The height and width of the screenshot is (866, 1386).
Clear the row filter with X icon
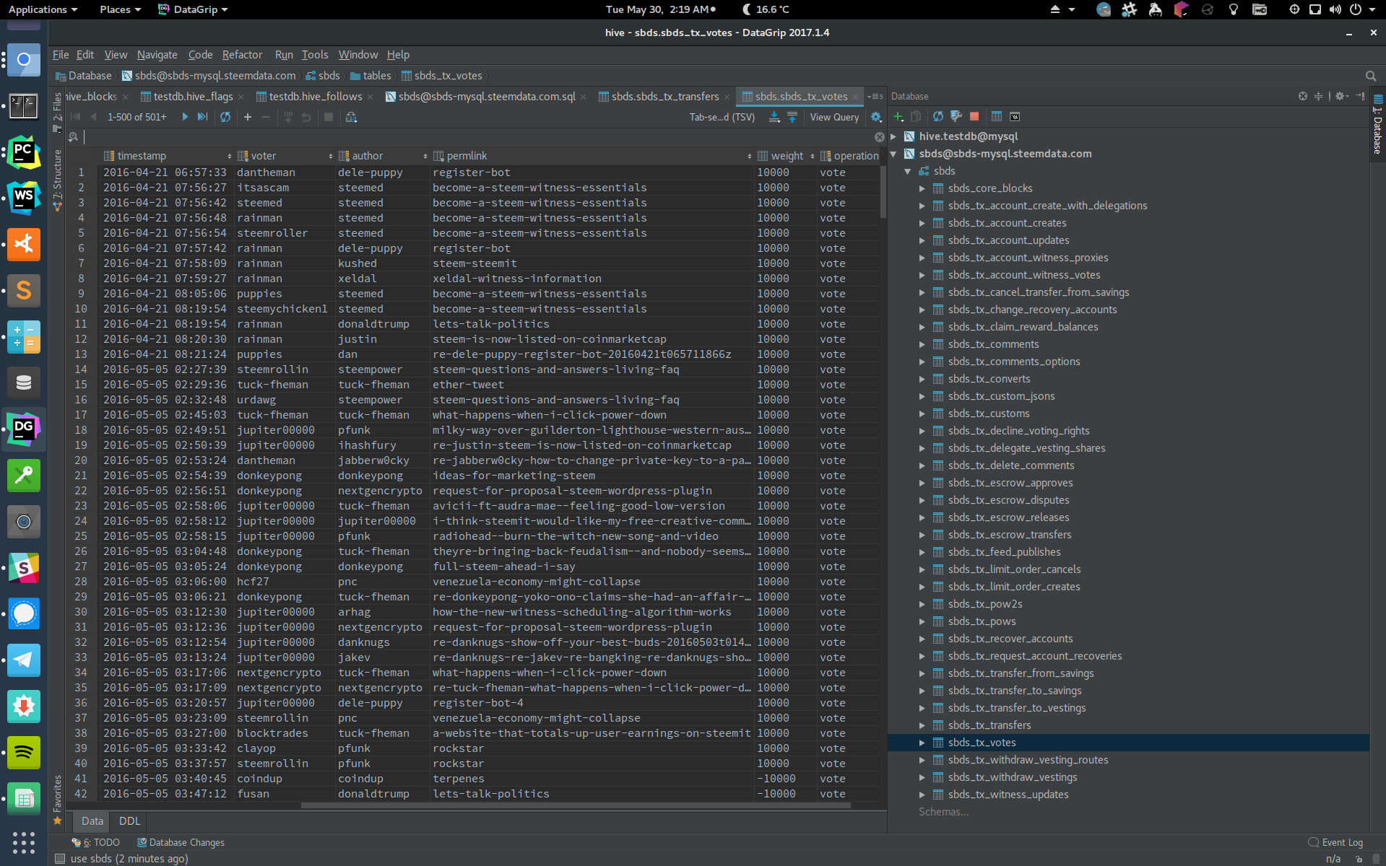[x=879, y=137]
